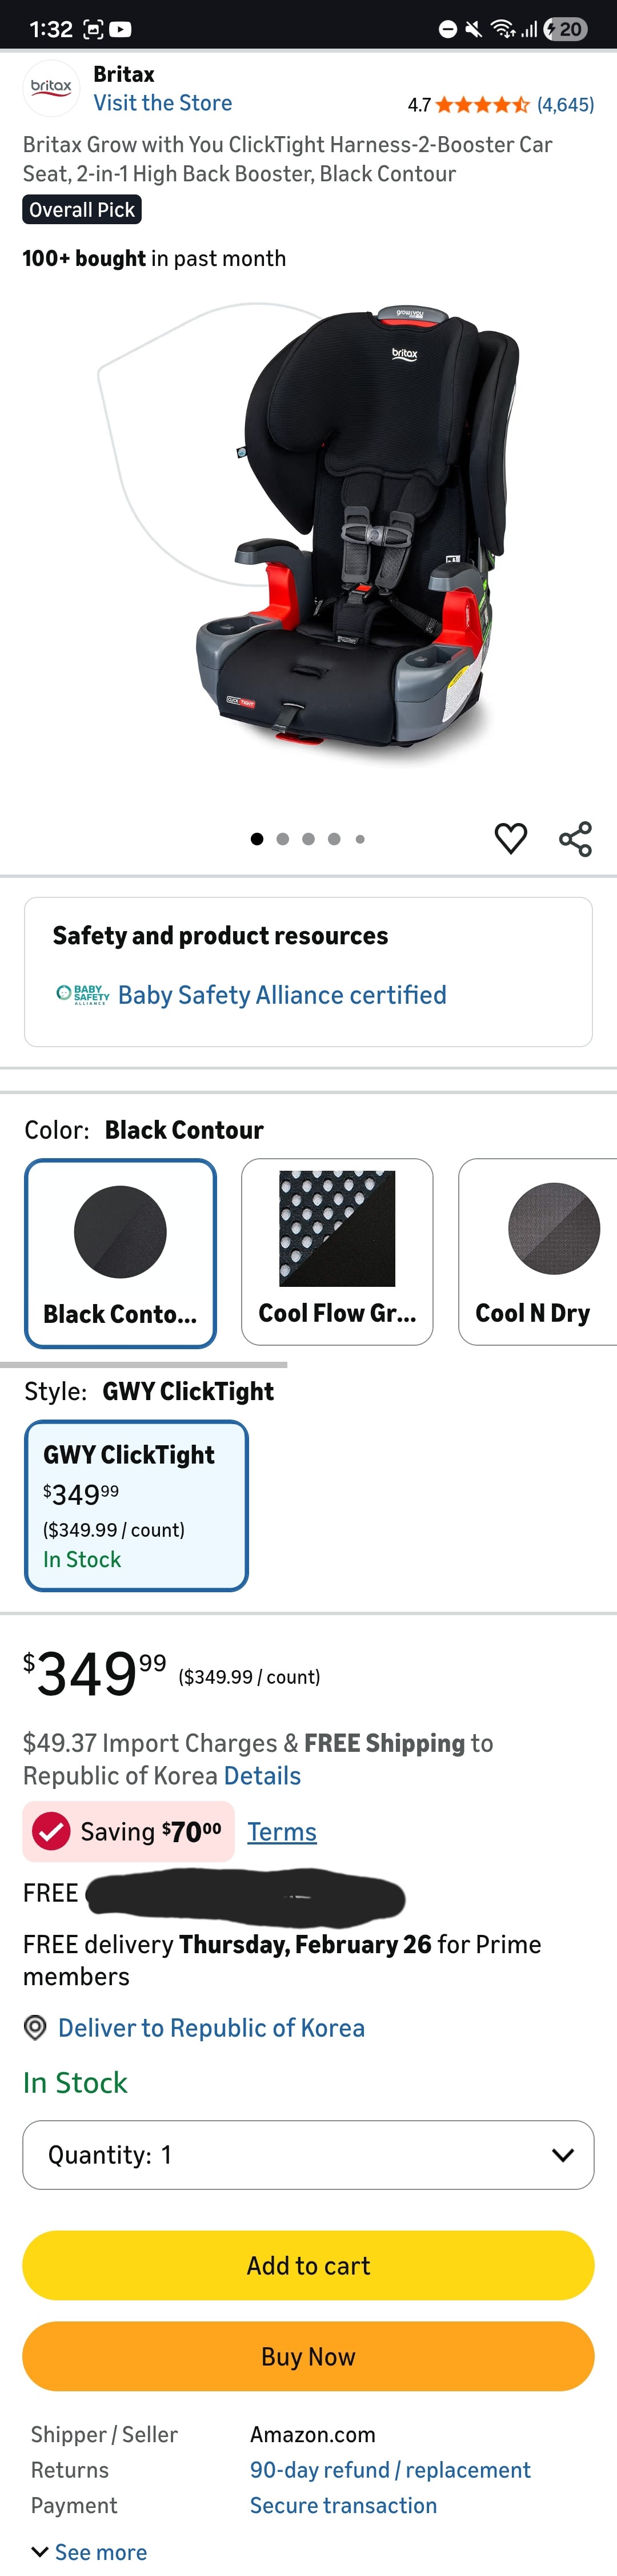Tap the heart wishlist icon
This screenshot has height=2576, width=617.
pos(510,838)
